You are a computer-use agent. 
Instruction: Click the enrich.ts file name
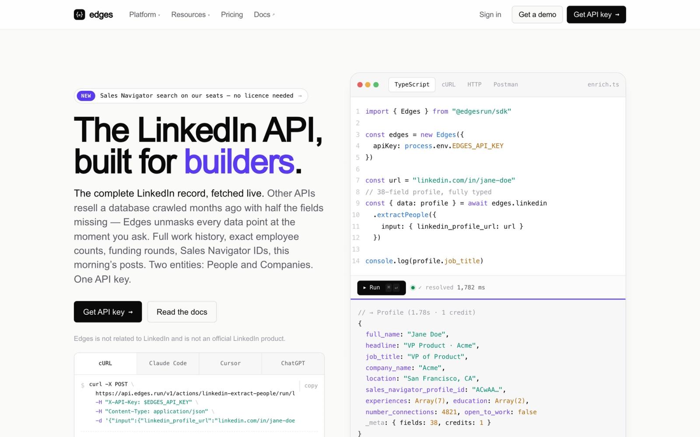(603, 84)
